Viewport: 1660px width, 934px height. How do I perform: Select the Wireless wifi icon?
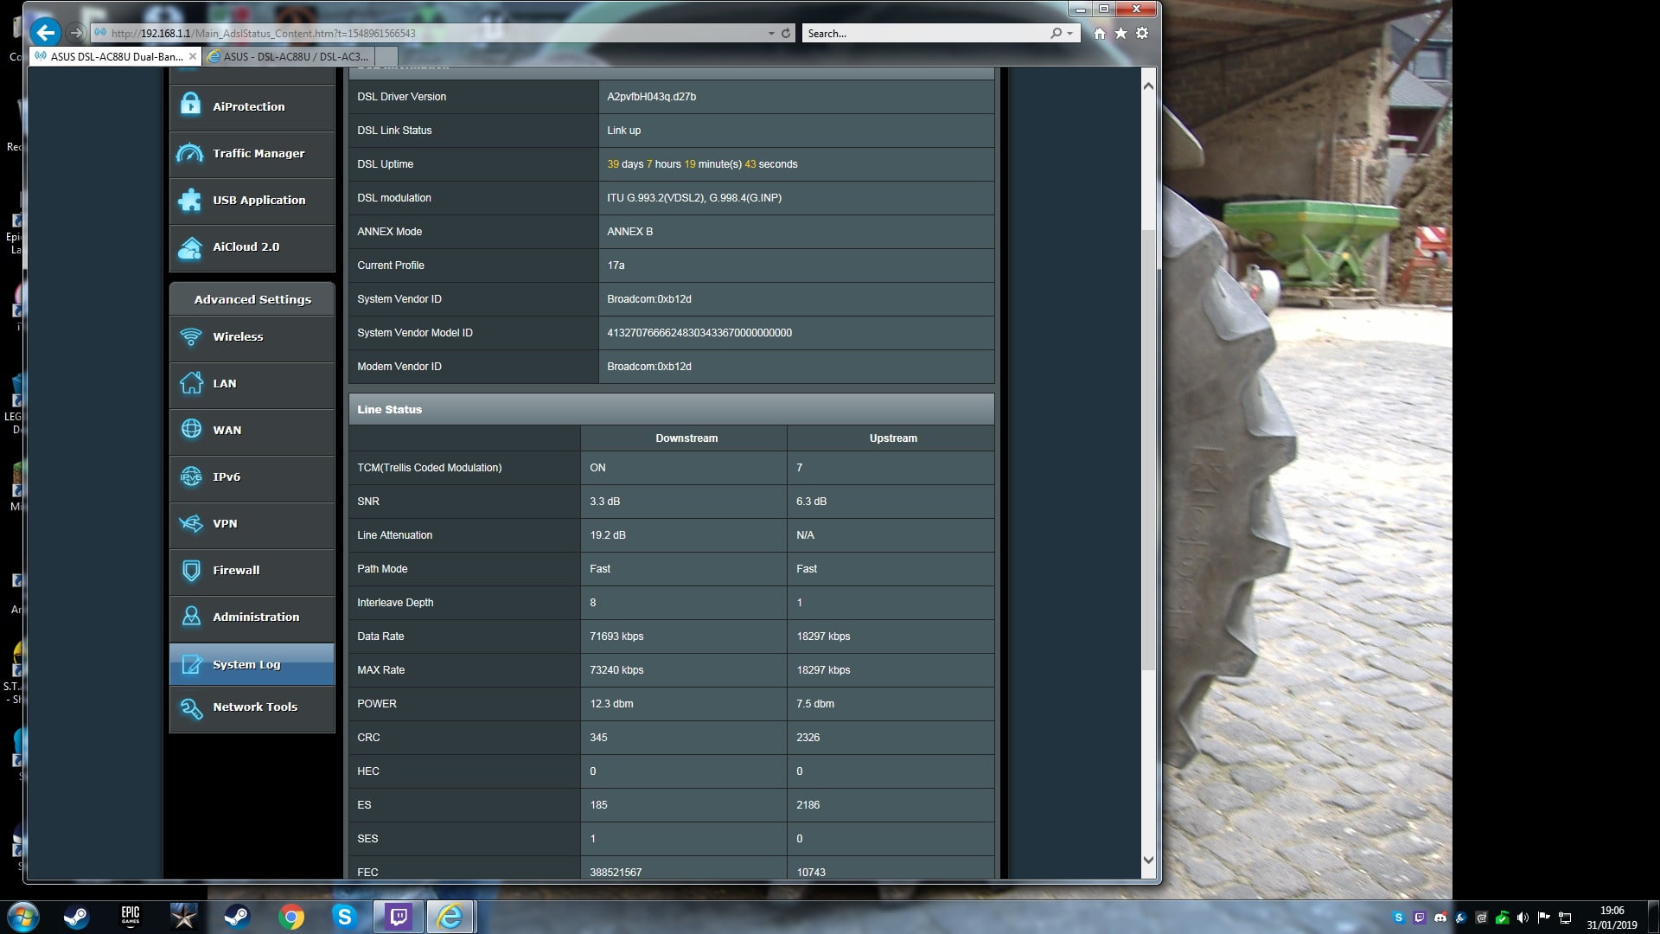tap(190, 337)
